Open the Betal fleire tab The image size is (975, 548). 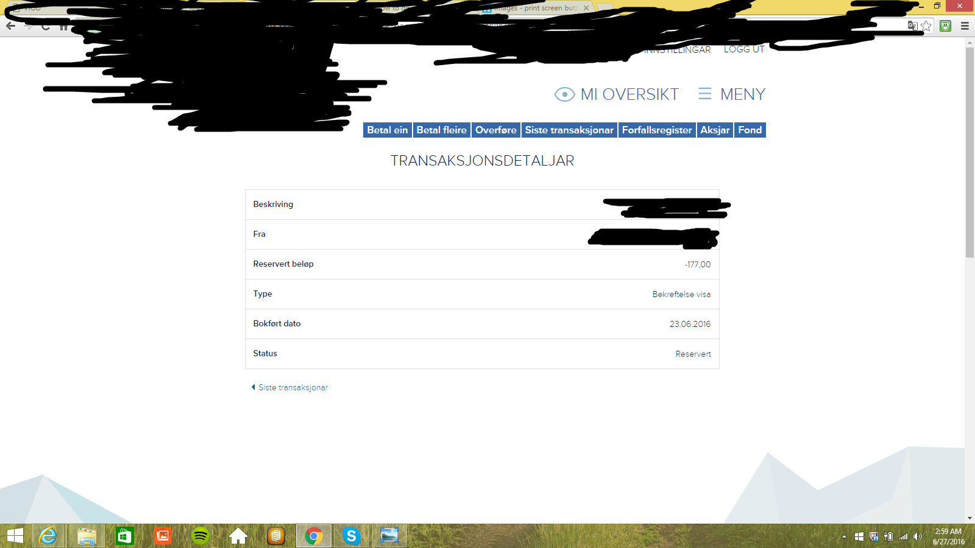pos(442,130)
